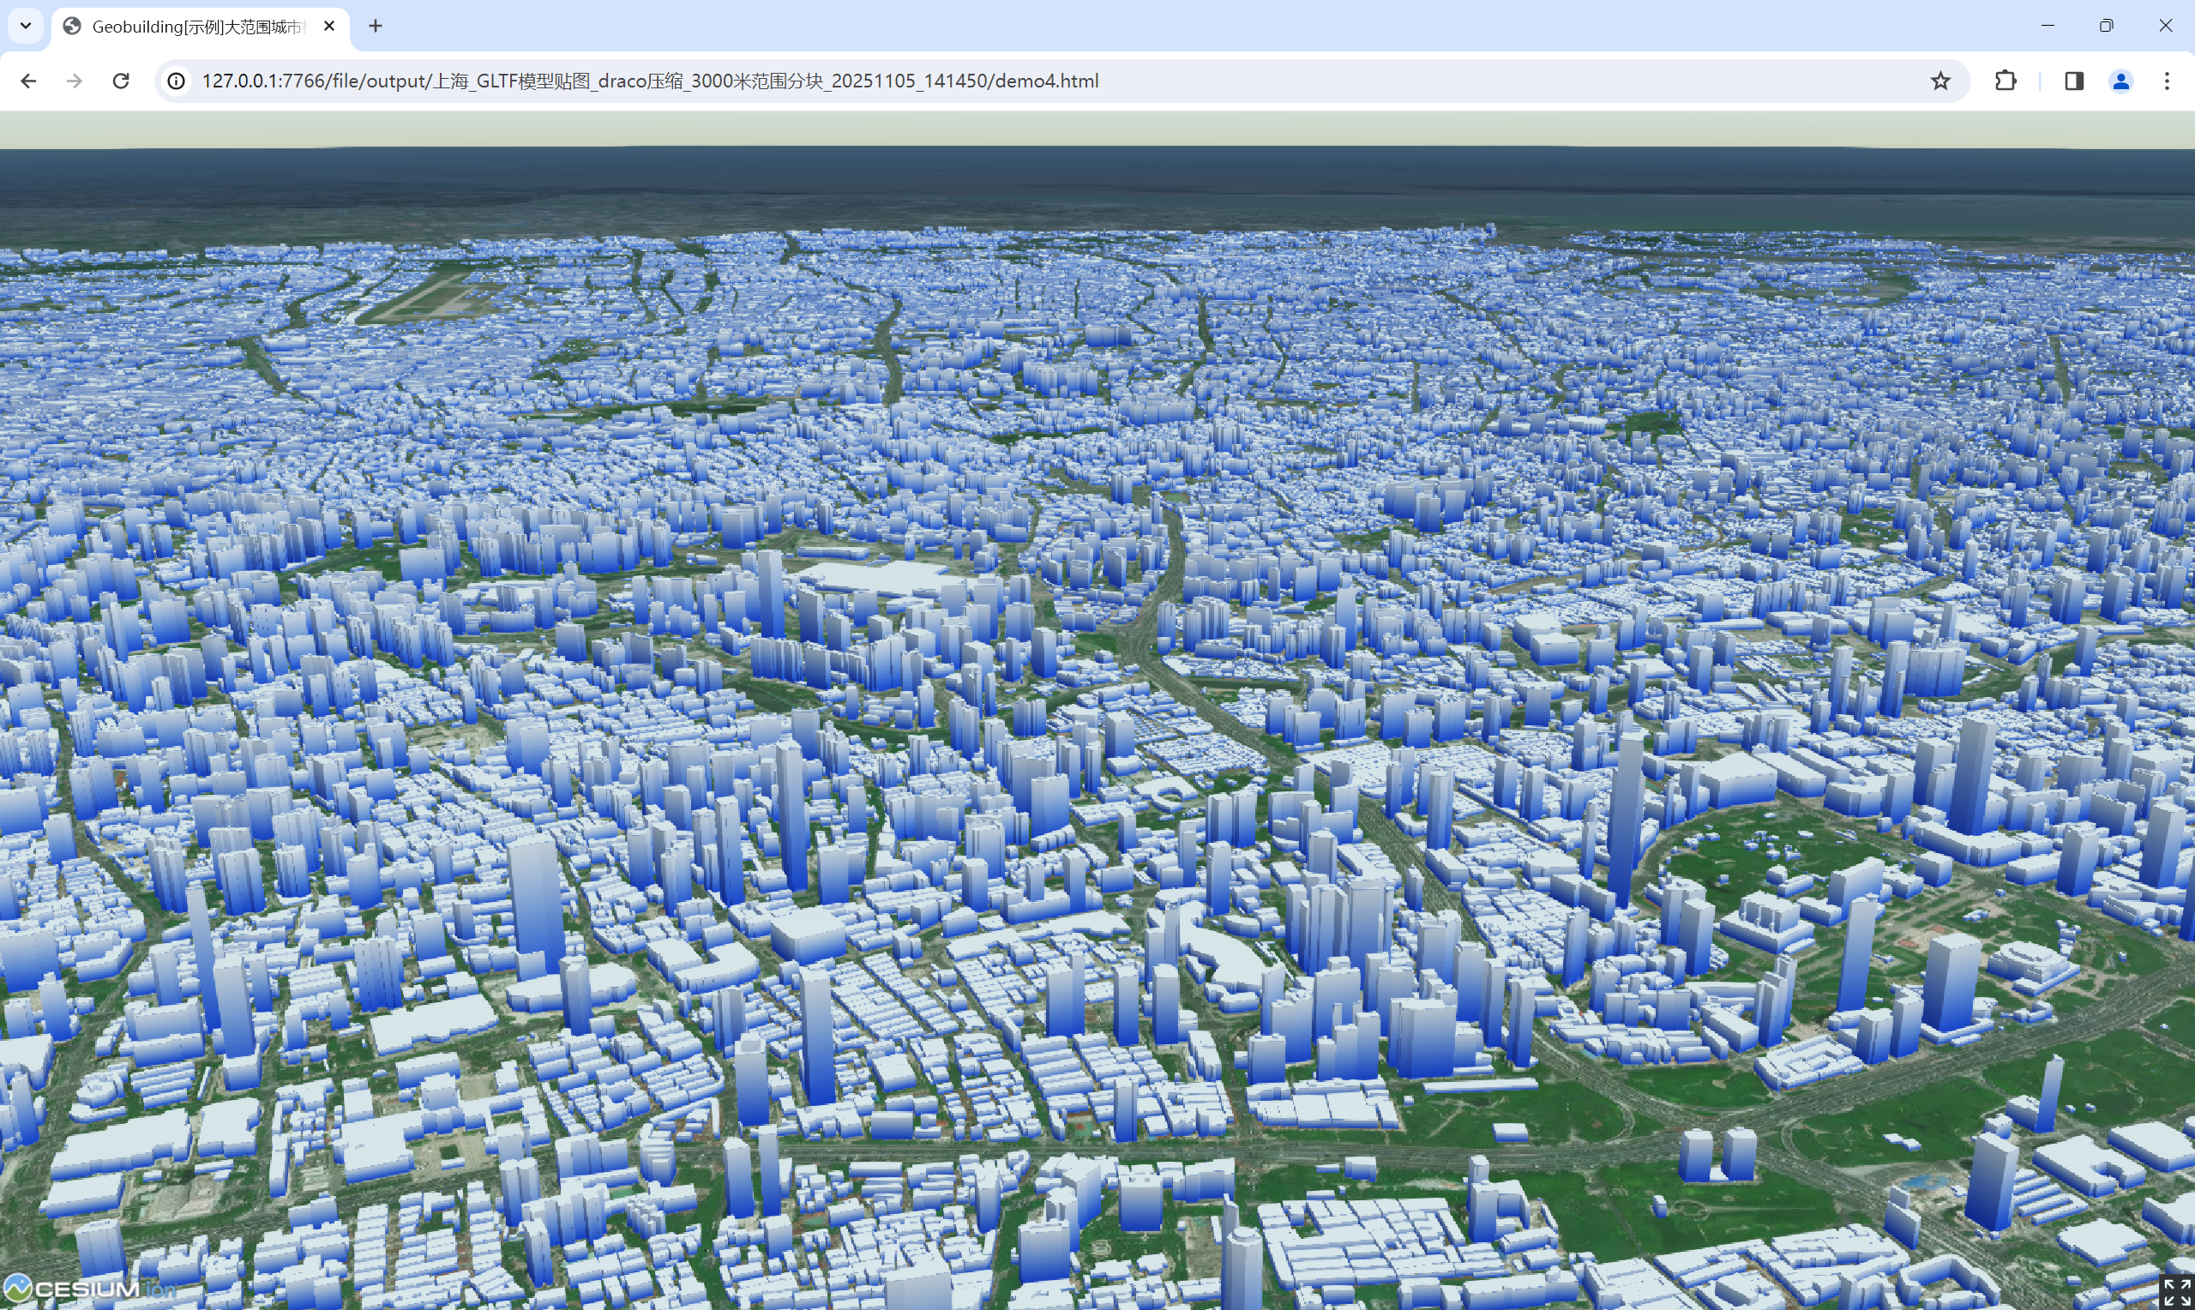The image size is (2195, 1310).
Task: Restore down the Chrome window
Action: (x=2106, y=26)
